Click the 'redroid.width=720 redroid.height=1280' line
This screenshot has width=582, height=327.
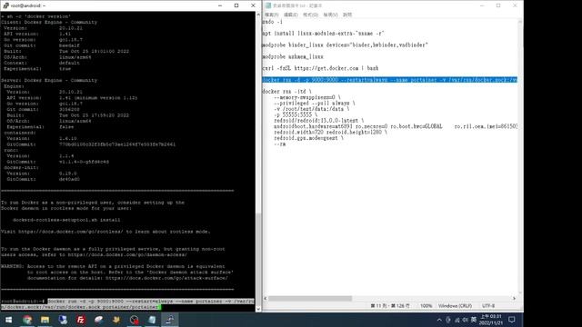click(330, 132)
